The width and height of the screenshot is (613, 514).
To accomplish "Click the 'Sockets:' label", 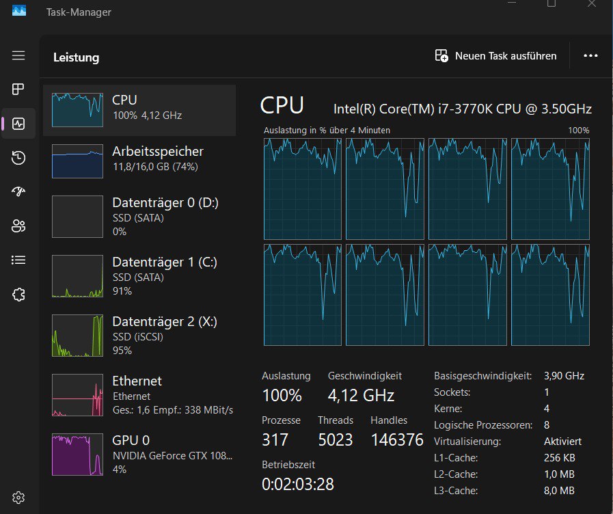I will pyautogui.click(x=452, y=392).
